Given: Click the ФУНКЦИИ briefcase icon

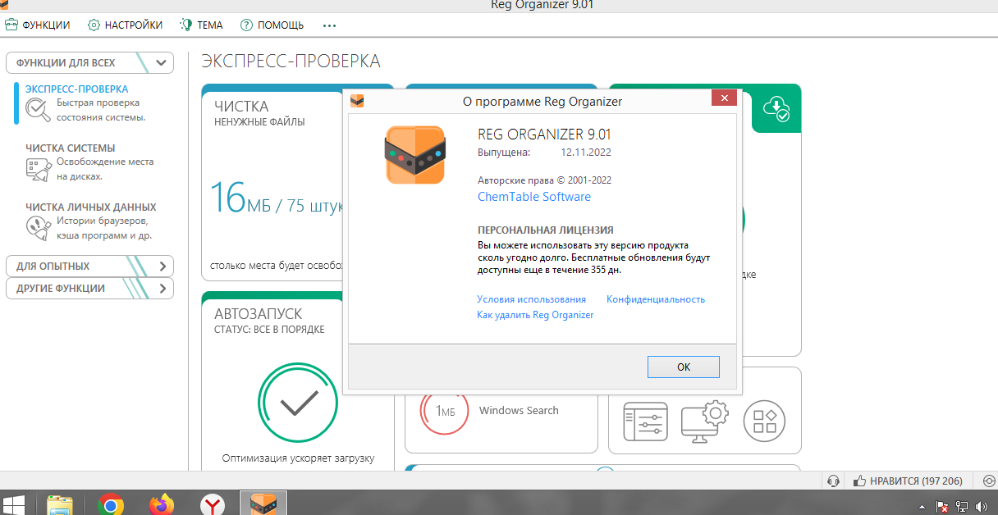Looking at the screenshot, I should (x=11, y=25).
